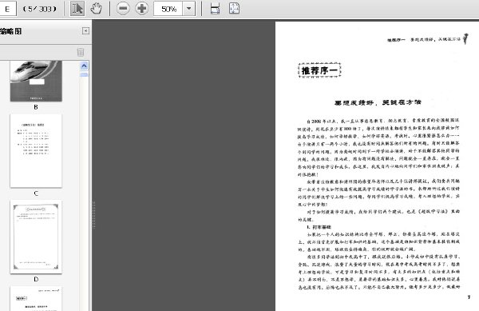Image resolution: width=479 pixels, height=311 pixels.
Task: Click the 缩略图 panel title
Action: click(x=11, y=31)
